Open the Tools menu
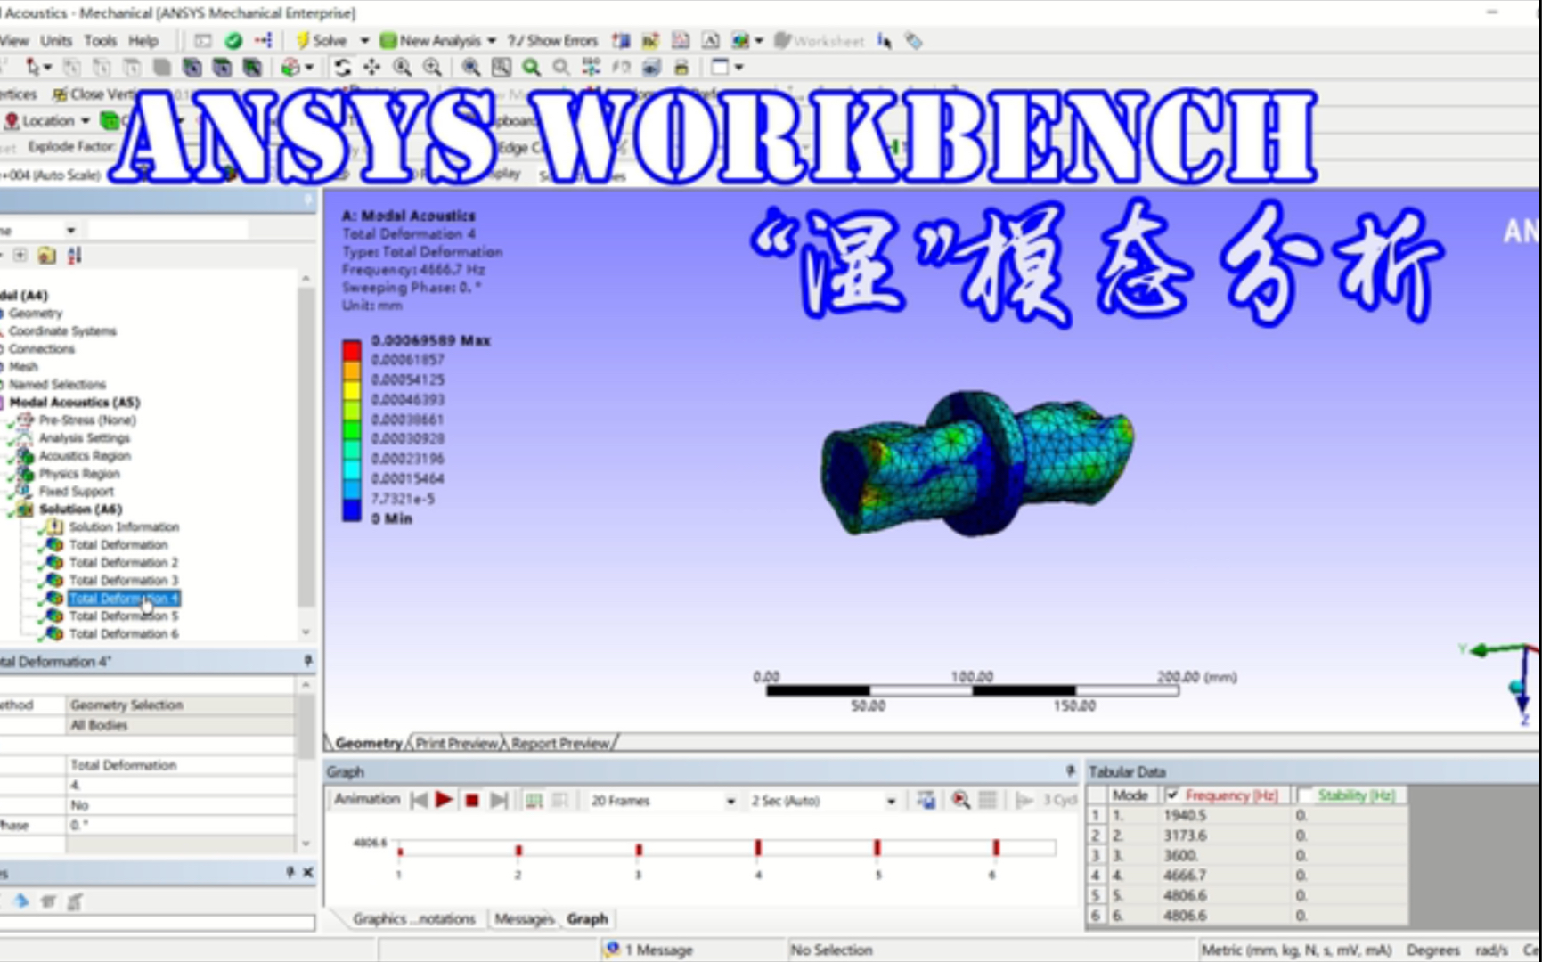The width and height of the screenshot is (1542, 962). 100,40
